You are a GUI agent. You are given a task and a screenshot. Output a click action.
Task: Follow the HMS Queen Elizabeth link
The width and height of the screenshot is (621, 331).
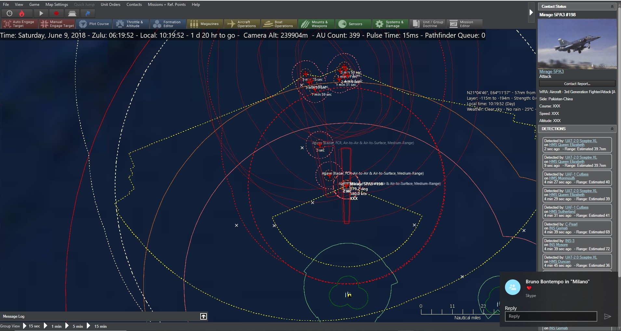pos(568,145)
